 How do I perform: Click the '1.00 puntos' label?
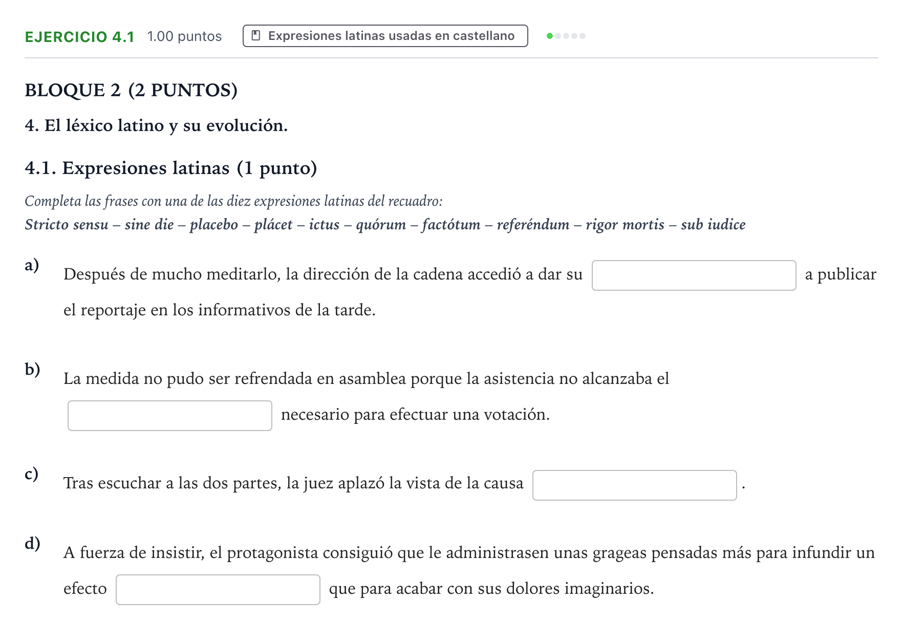(x=184, y=36)
